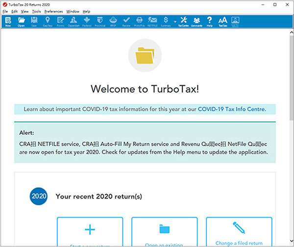The width and height of the screenshot is (294, 247).
Task: Open the View menu
Action: [25, 12]
